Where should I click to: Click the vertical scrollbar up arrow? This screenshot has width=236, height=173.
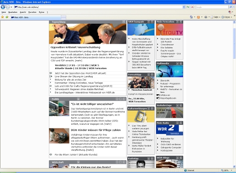[x=234, y=22]
